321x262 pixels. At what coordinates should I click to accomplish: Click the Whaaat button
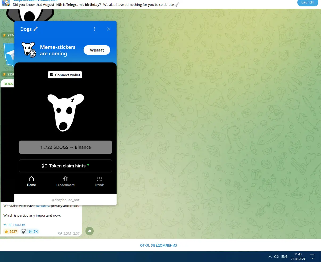point(97,50)
